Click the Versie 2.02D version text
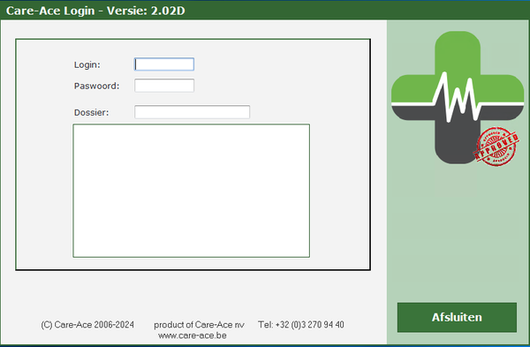The height and width of the screenshot is (347, 530). point(146,11)
